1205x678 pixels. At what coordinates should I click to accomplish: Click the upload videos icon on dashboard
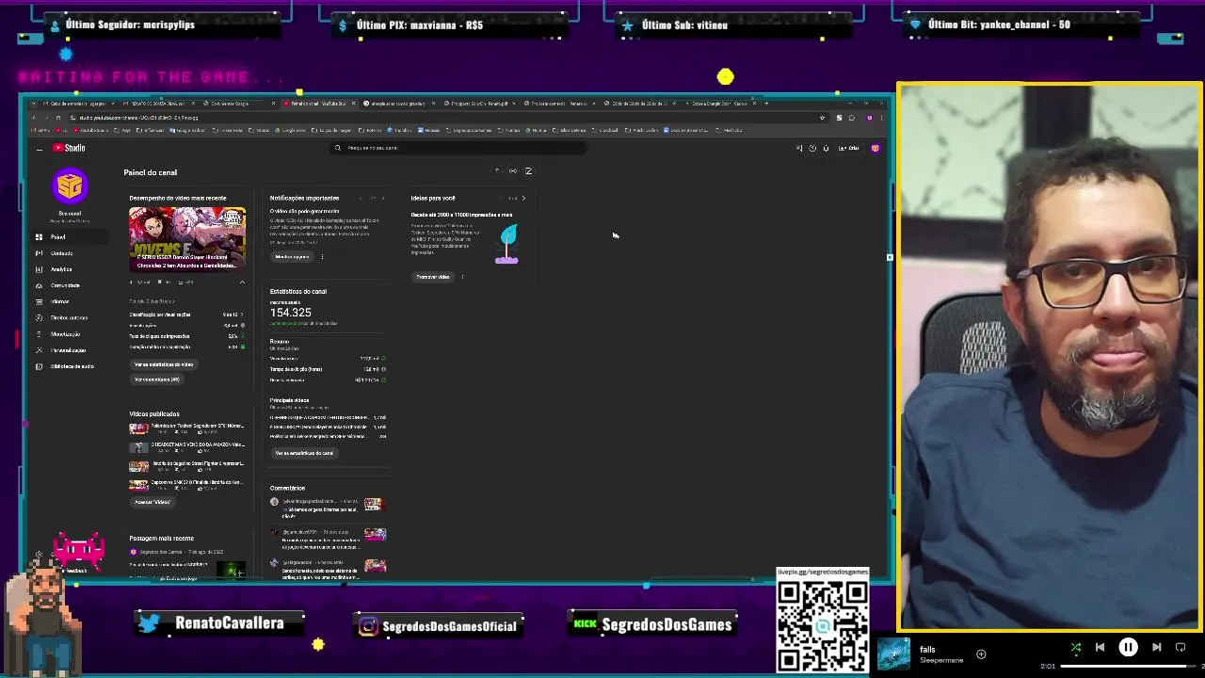[497, 171]
